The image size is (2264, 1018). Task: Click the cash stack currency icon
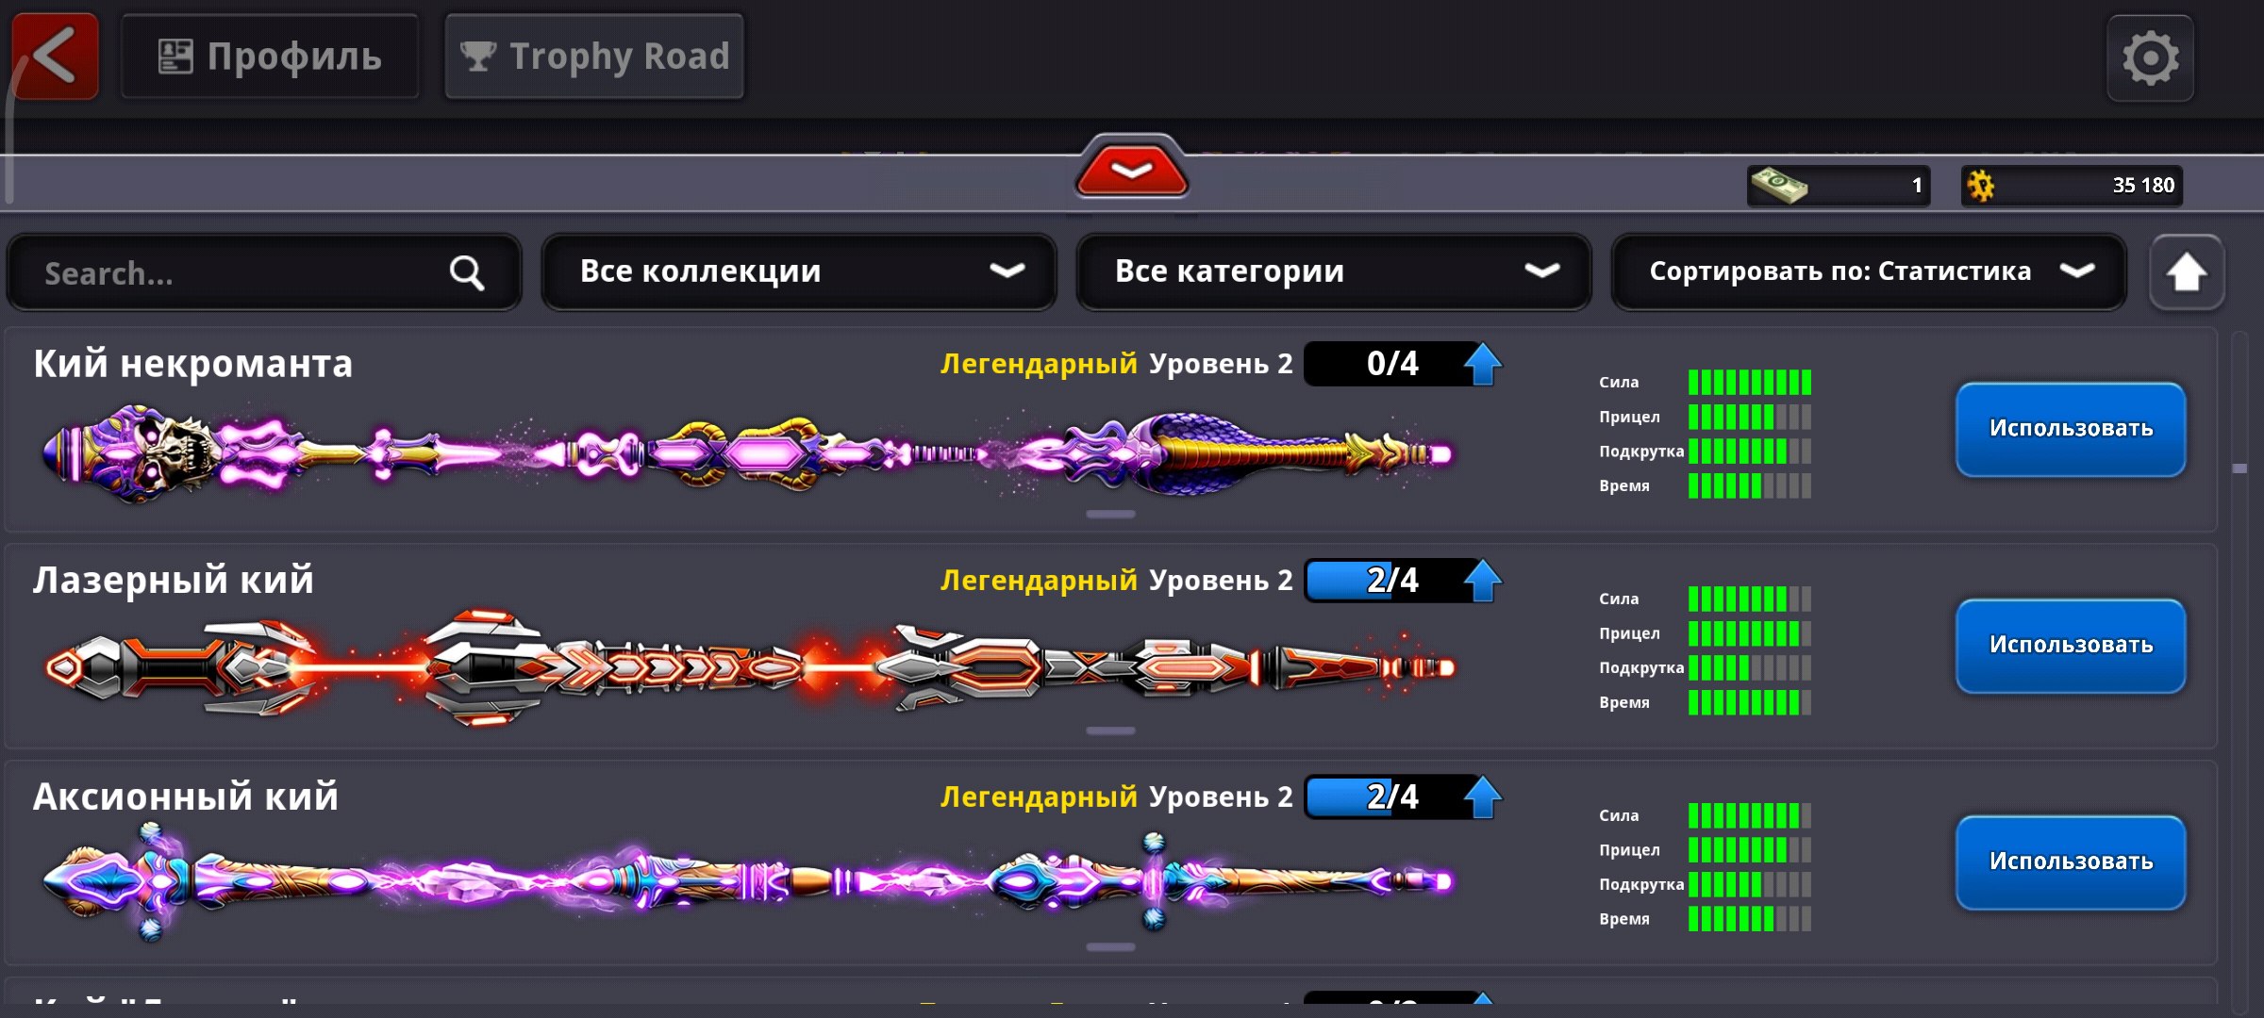coord(1778,186)
